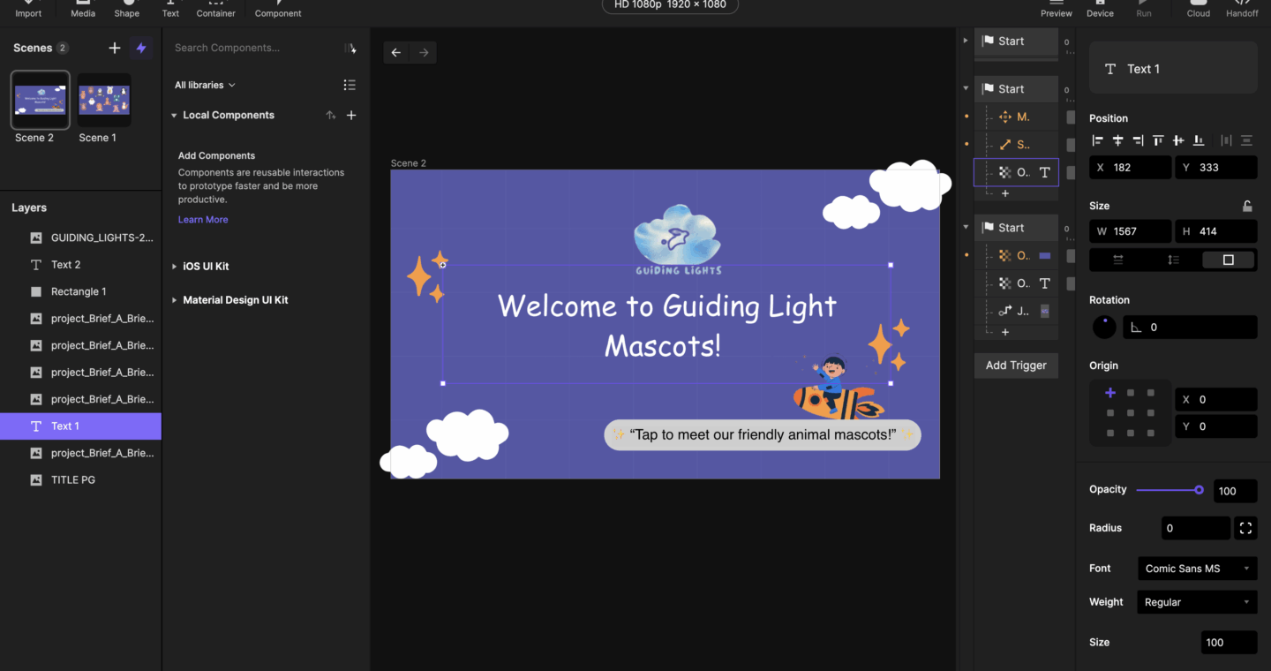Open the Learn More link

coord(203,220)
